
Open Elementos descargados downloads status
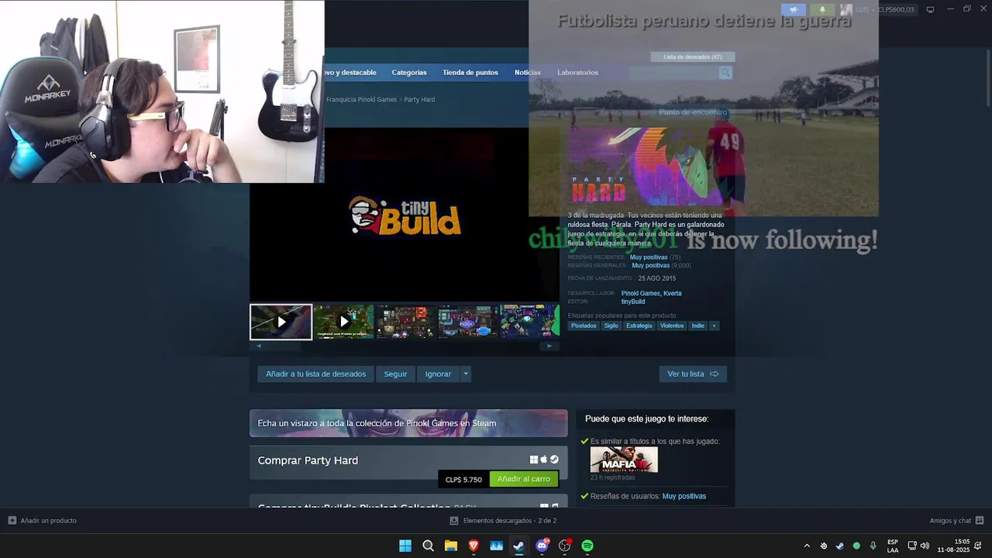[503, 520]
